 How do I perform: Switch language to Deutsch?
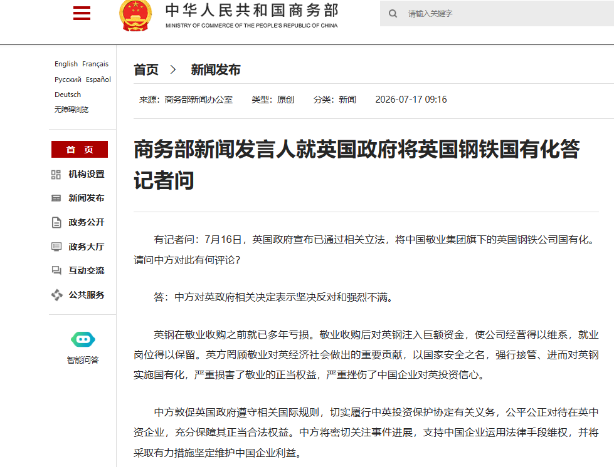pyautogui.click(x=68, y=95)
